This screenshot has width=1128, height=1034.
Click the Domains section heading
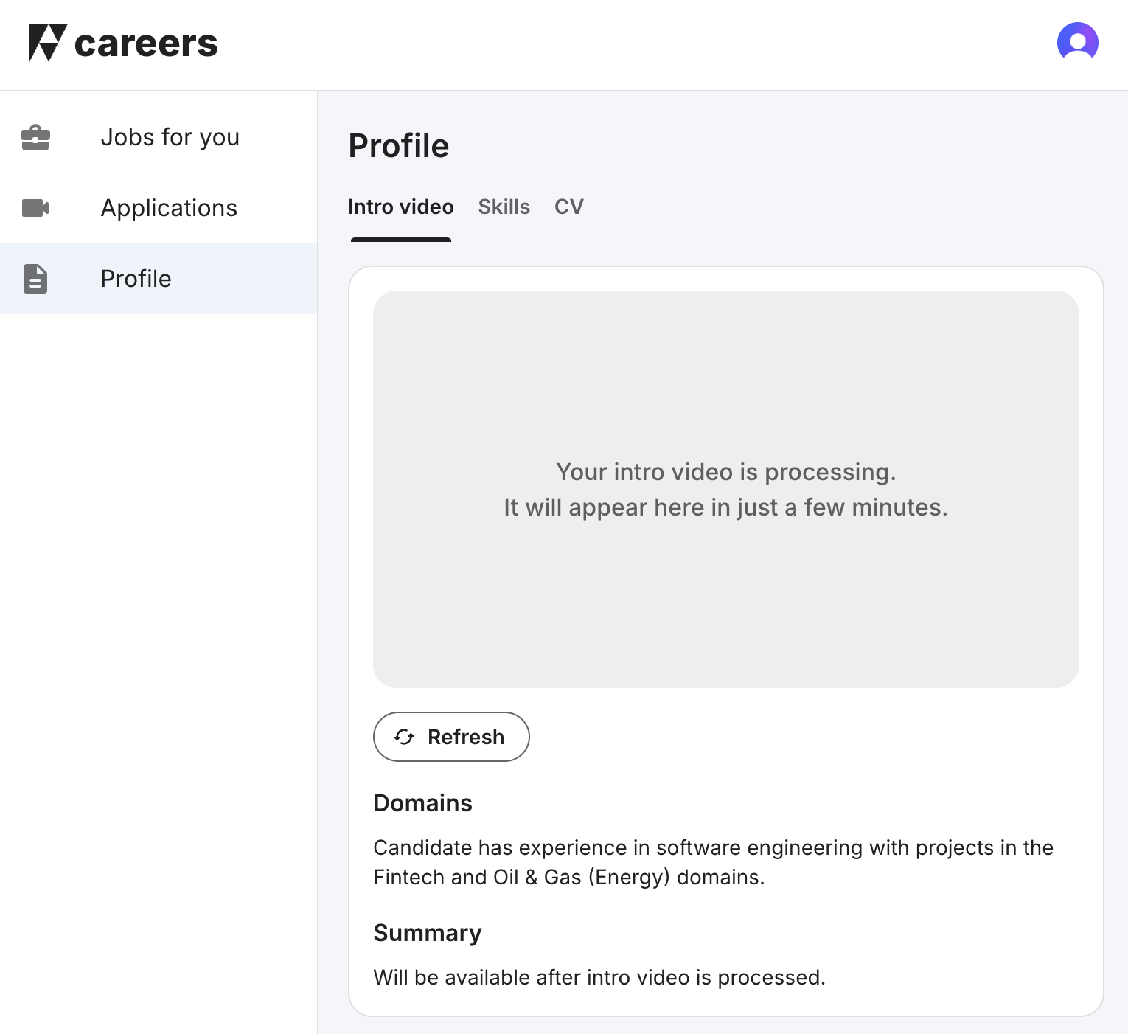pos(423,803)
